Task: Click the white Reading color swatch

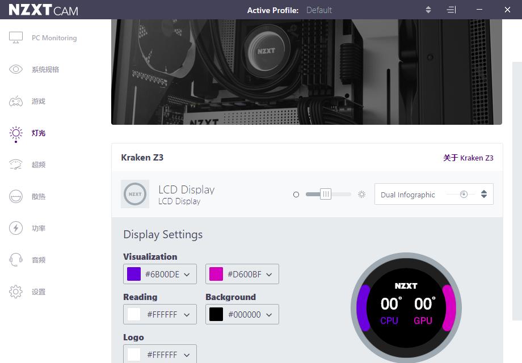Action: pyautogui.click(x=134, y=314)
